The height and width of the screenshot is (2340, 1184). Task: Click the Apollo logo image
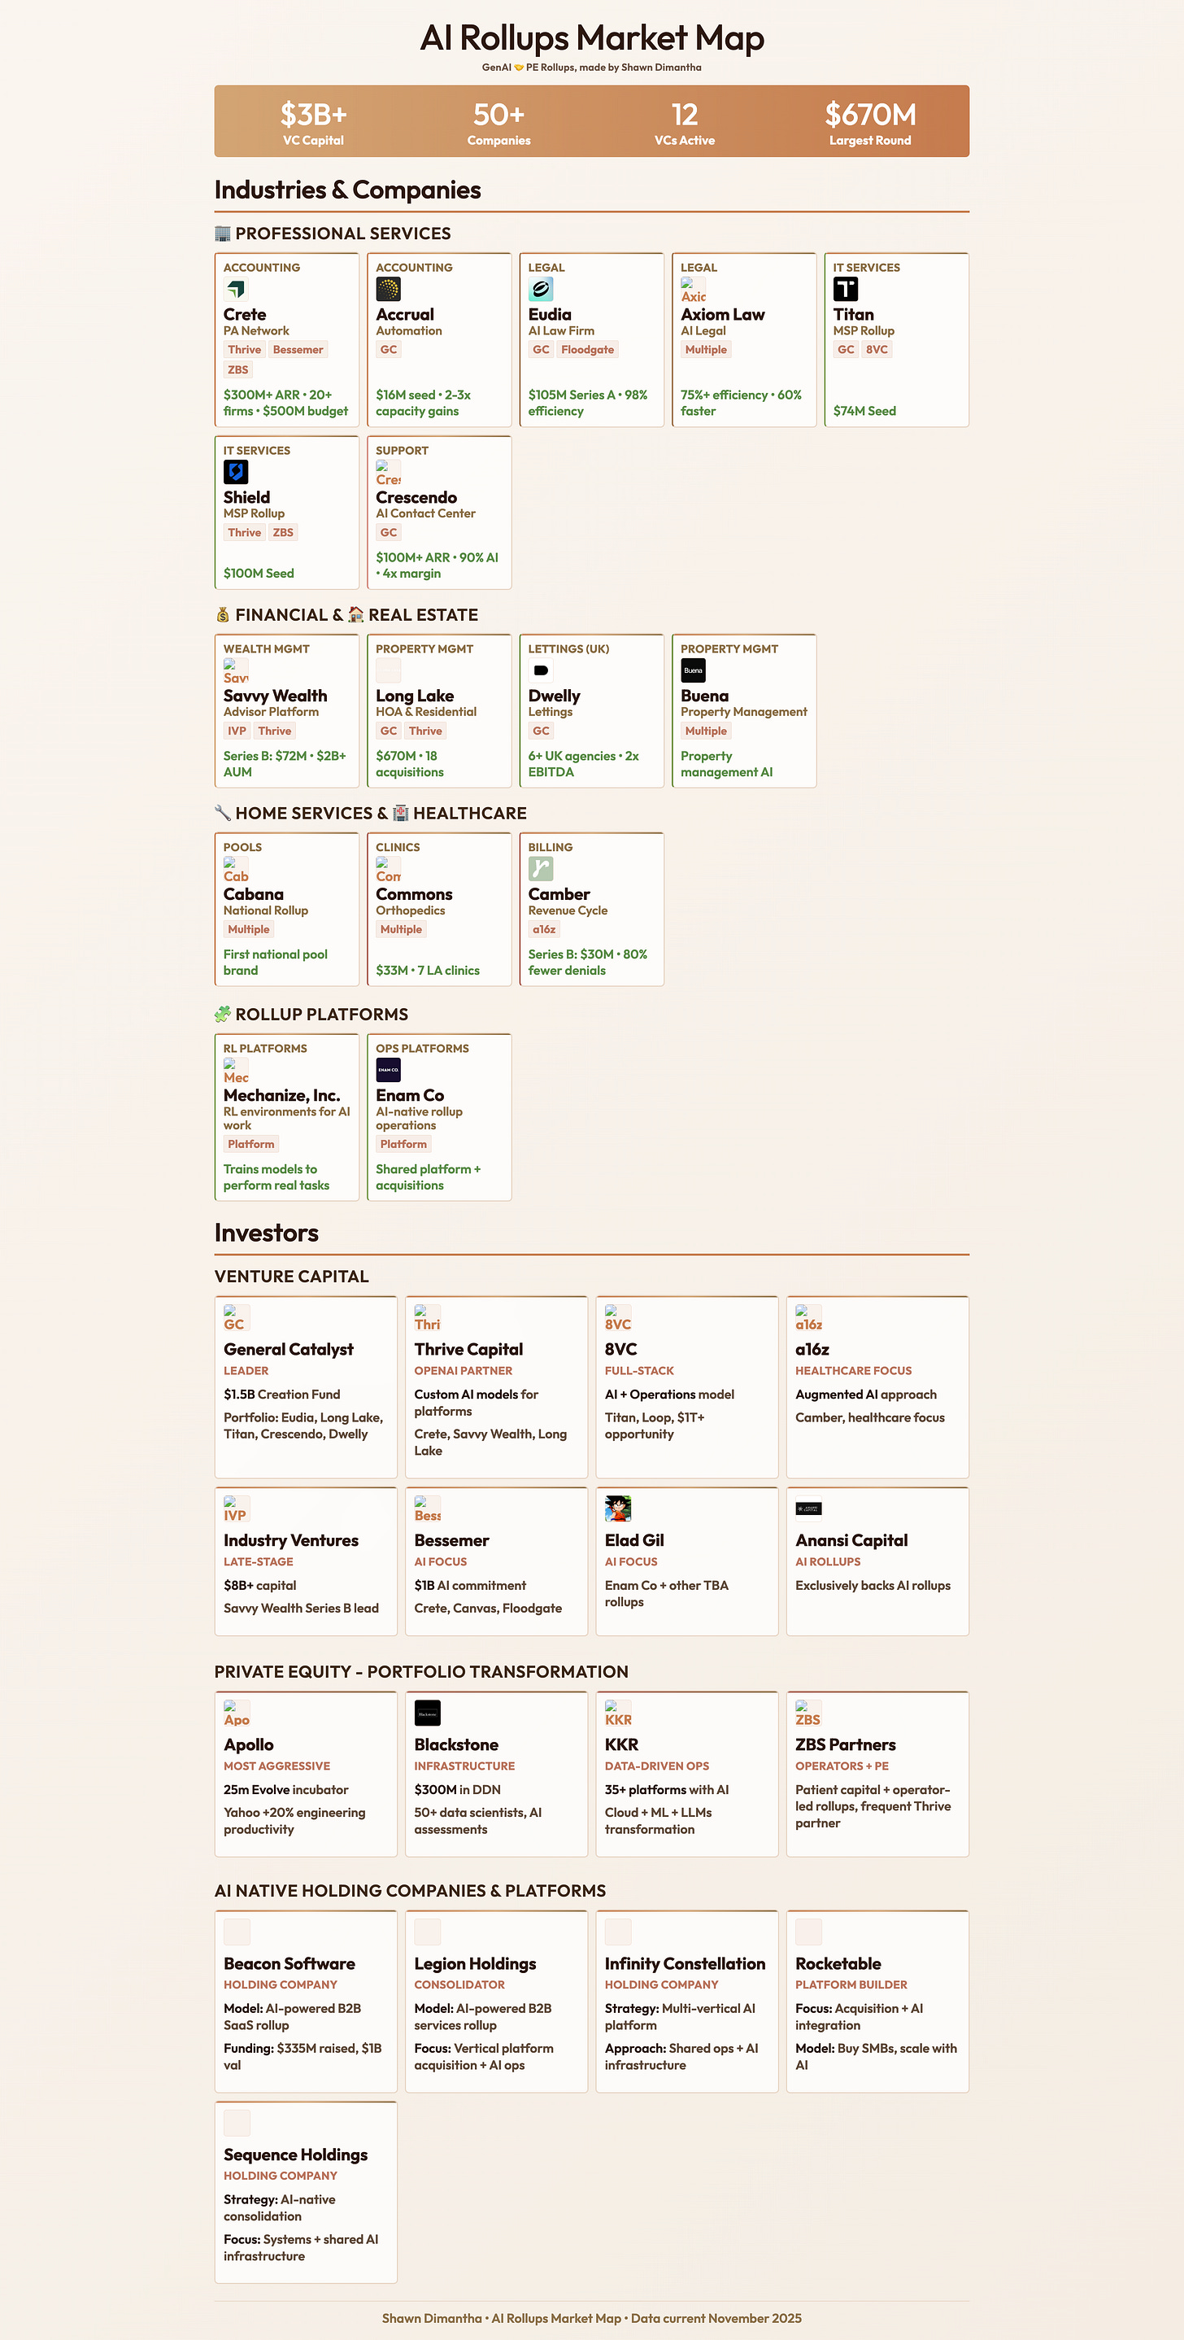click(x=237, y=1713)
